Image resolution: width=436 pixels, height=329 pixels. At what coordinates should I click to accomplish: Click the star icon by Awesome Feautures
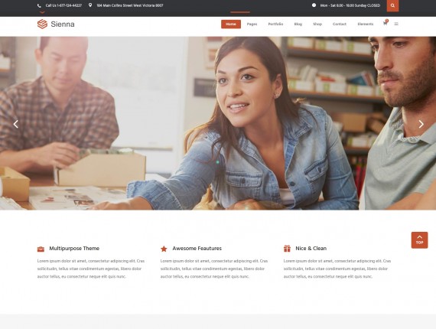click(x=164, y=249)
